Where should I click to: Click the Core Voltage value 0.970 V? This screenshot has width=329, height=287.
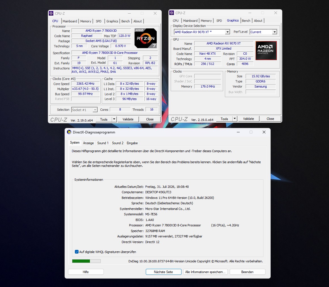(121, 46)
